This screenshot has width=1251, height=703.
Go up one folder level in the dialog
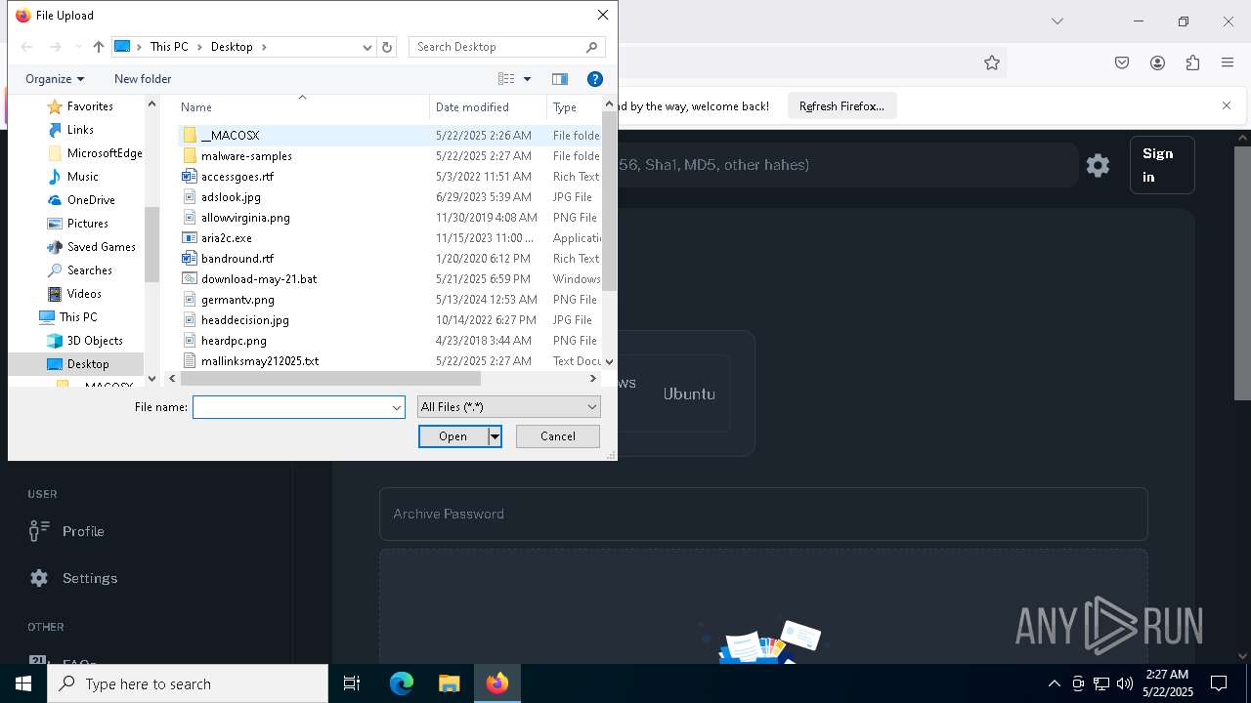click(x=98, y=47)
